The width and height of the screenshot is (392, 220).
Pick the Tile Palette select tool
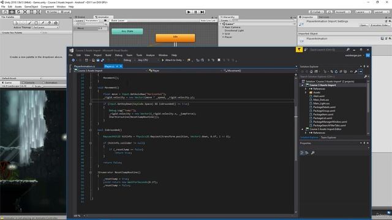17,23
